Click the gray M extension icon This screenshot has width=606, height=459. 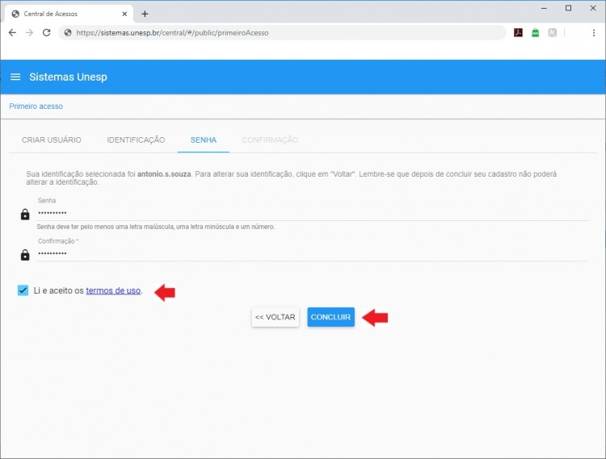[x=553, y=33]
